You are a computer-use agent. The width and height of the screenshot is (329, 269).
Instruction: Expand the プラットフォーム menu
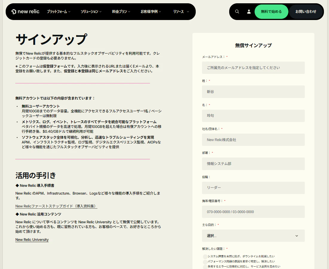pos(59,12)
